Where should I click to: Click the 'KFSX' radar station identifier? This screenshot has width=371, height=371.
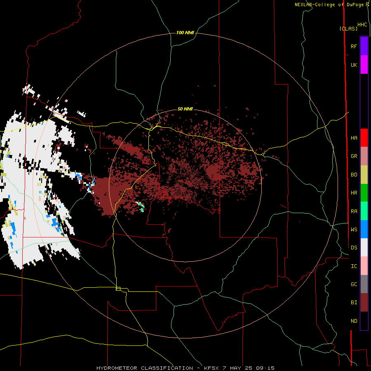[x=211, y=368]
